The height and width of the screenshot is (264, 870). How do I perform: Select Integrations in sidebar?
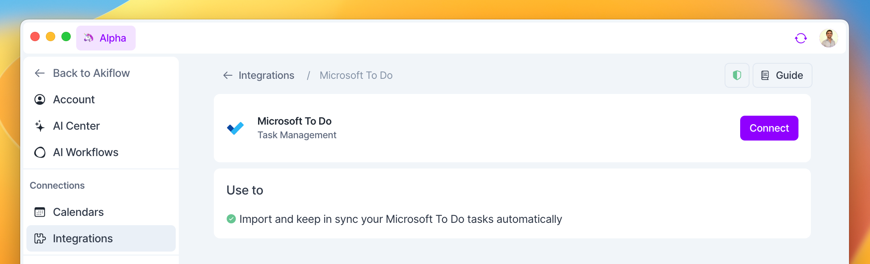tap(101, 238)
